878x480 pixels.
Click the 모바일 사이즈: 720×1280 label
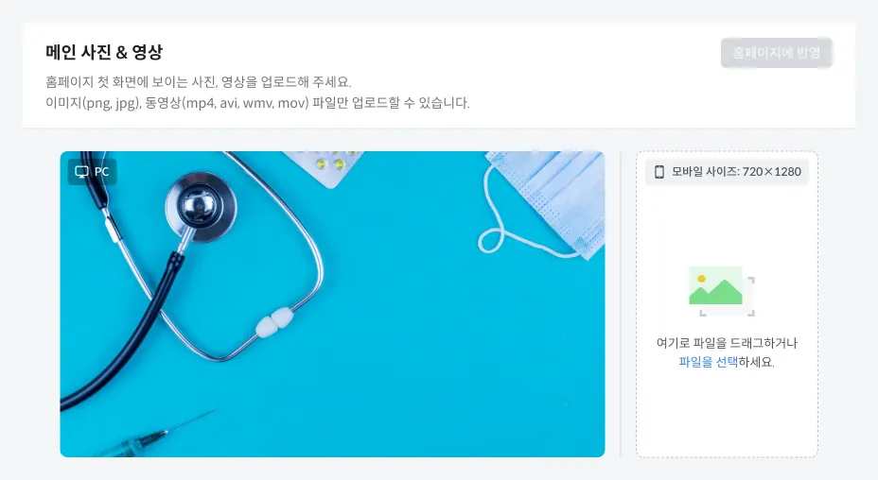coord(736,172)
